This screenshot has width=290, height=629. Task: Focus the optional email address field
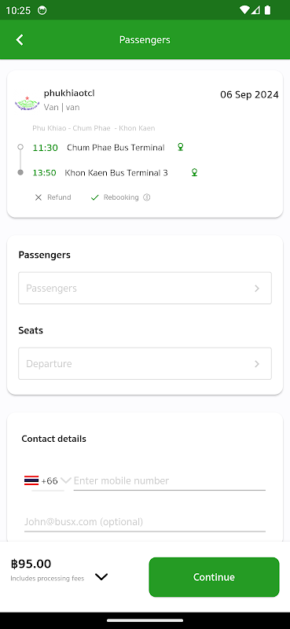[x=145, y=522]
